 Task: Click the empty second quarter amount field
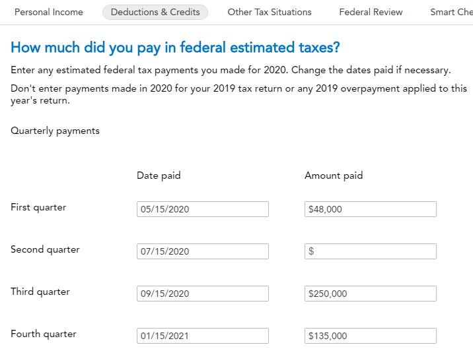click(370, 251)
